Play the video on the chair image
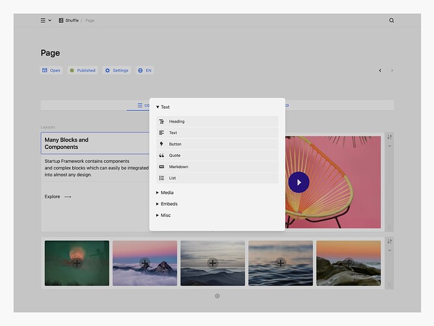 coord(298,183)
